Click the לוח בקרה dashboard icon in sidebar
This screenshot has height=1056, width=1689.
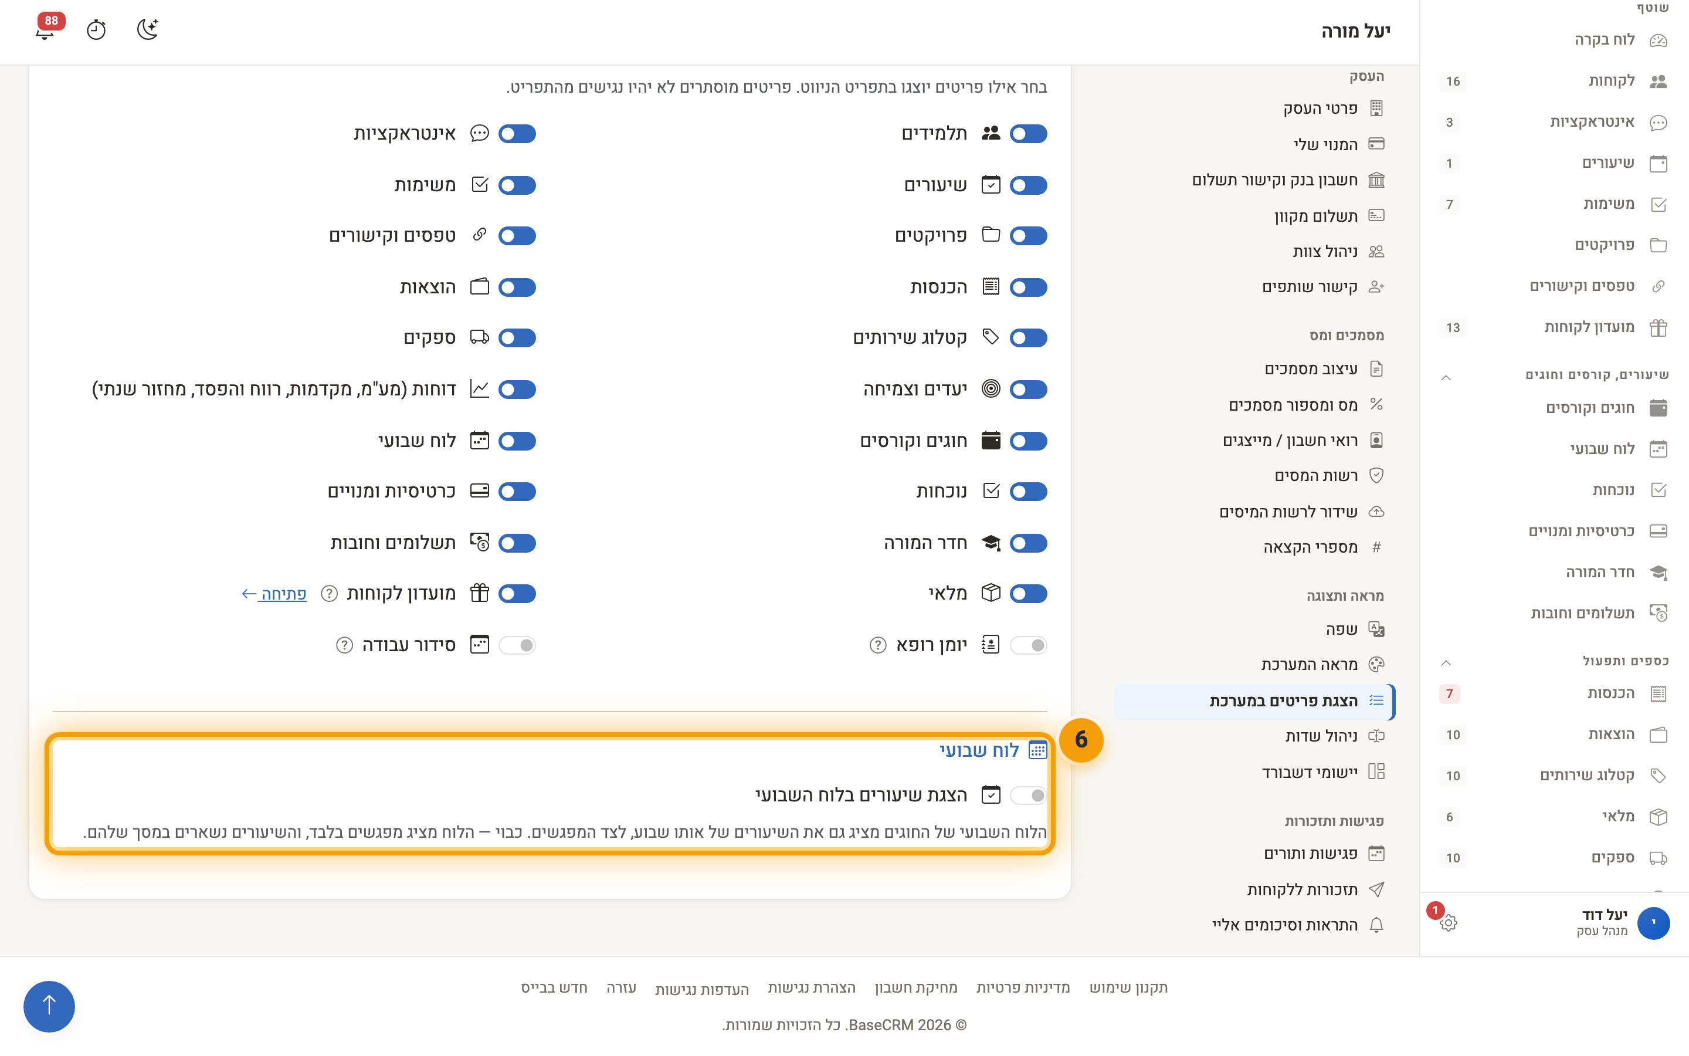[1659, 40]
